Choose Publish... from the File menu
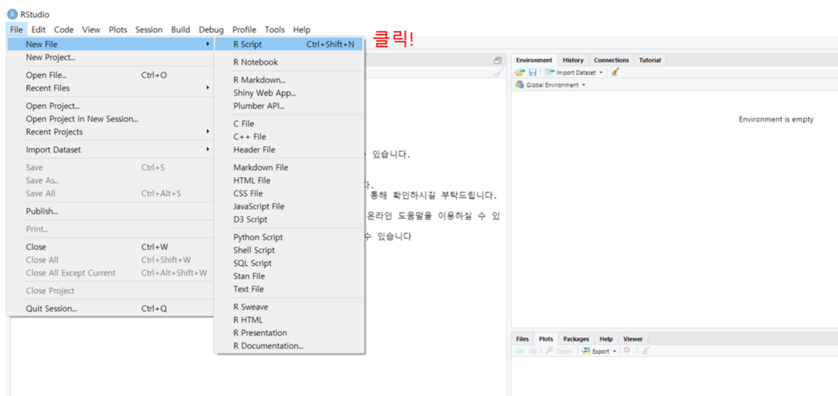This screenshot has height=396, width=838. 111,211
